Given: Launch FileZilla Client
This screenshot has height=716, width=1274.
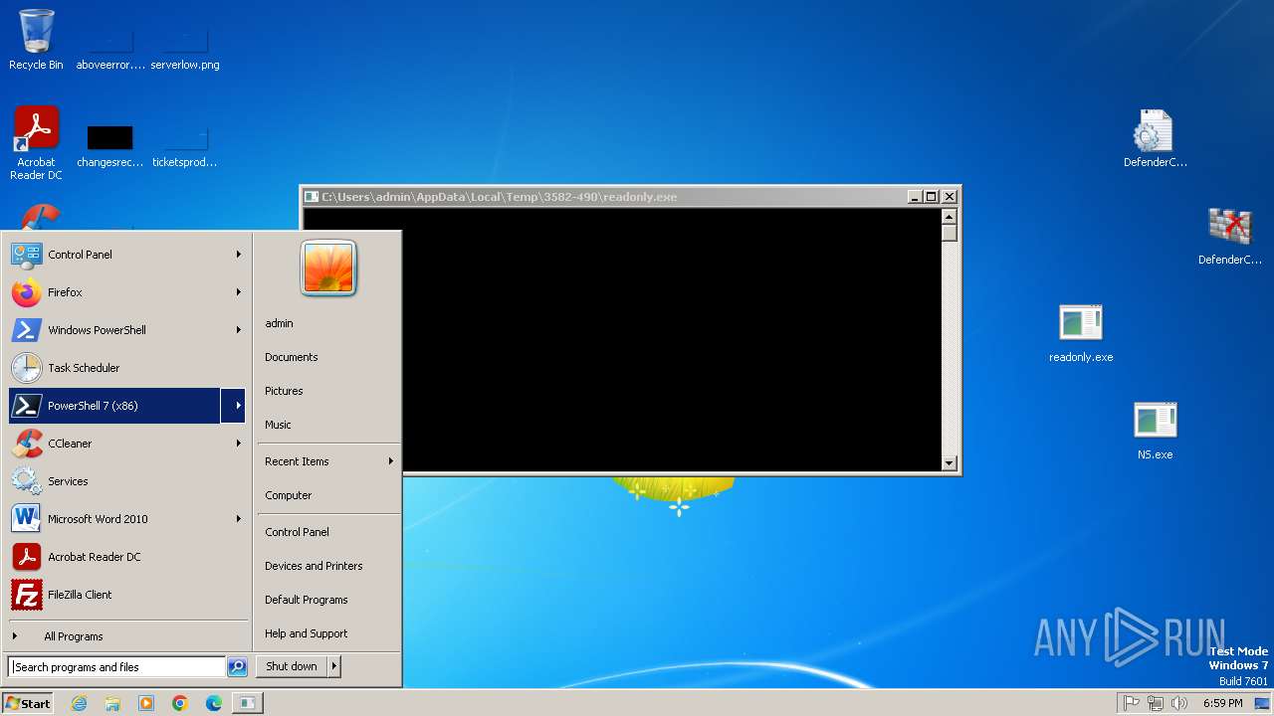Looking at the screenshot, I should pyautogui.click(x=127, y=595).
